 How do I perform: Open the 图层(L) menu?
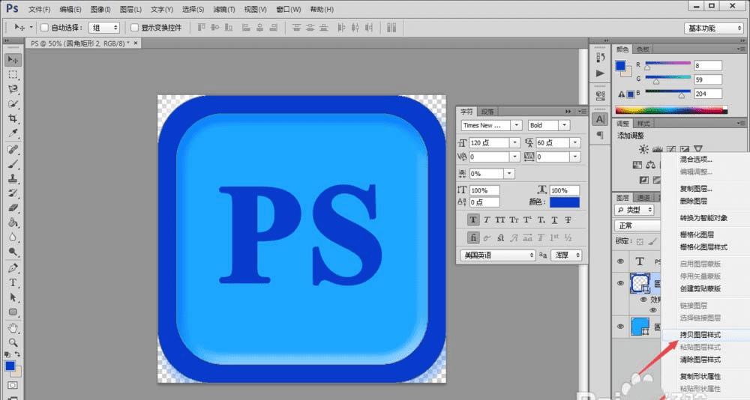pyautogui.click(x=130, y=9)
